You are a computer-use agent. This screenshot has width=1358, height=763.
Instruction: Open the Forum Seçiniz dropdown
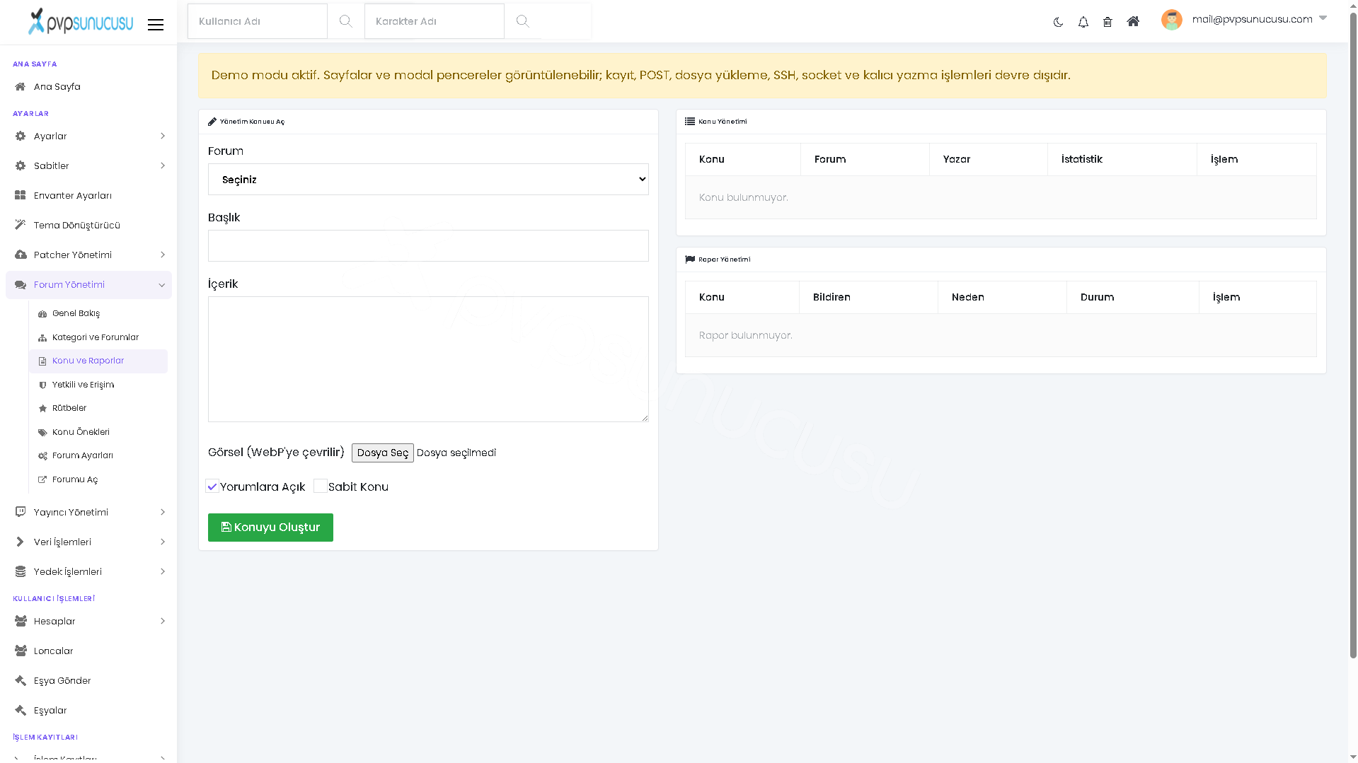[x=428, y=180]
